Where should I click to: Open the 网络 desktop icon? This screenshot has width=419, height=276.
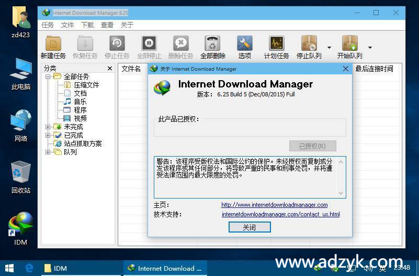tap(20, 125)
